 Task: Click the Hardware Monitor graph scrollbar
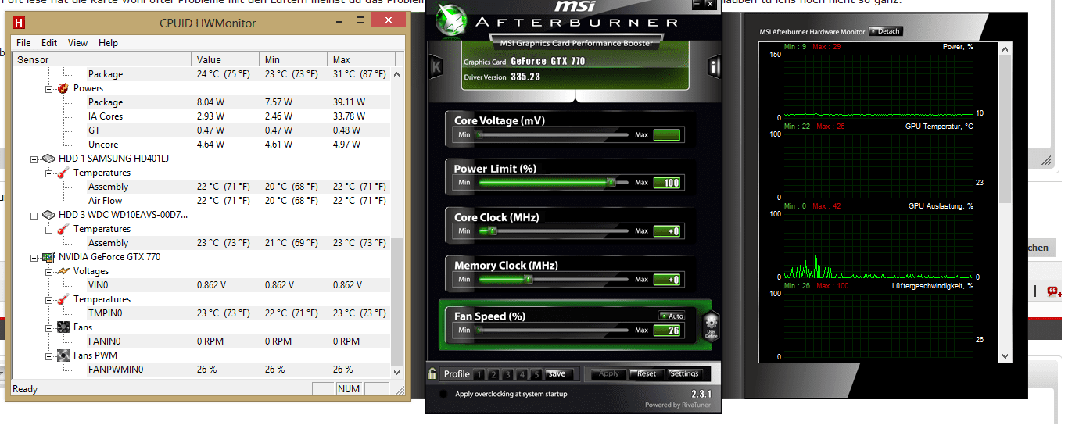(x=1006, y=203)
